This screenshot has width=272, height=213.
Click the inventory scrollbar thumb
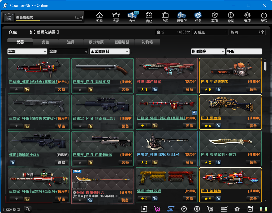[x=265, y=66]
